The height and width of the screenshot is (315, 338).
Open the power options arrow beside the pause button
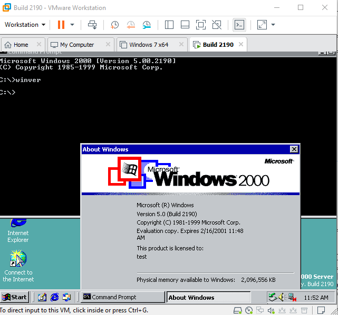pos(72,25)
